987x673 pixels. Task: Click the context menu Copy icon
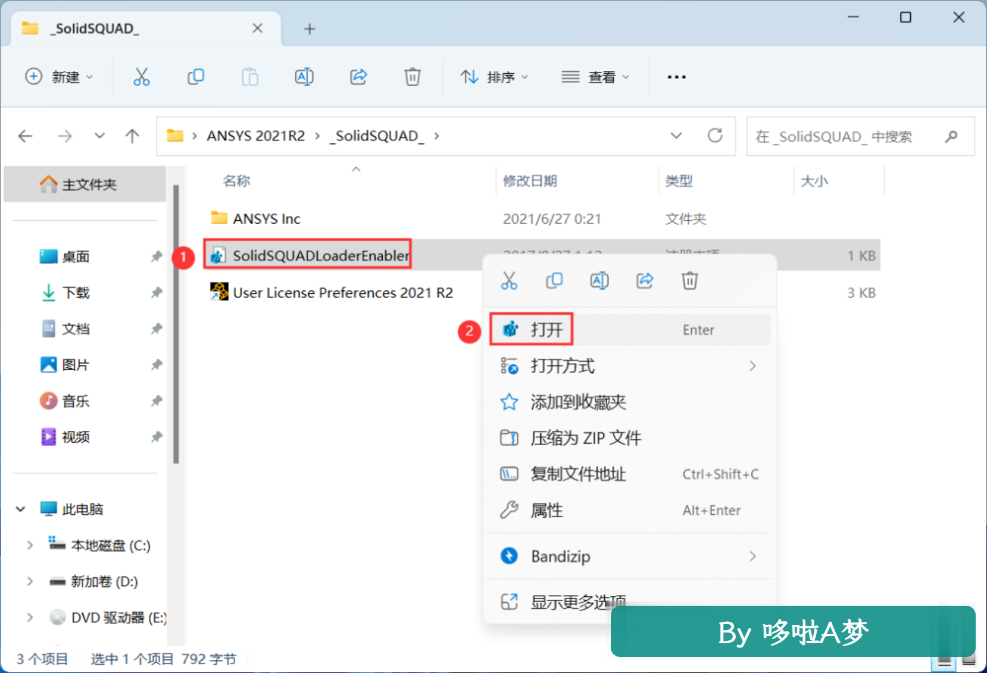554,280
